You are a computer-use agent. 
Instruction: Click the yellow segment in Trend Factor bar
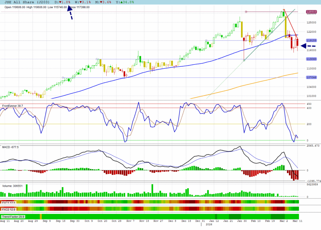[x=41, y=217]
